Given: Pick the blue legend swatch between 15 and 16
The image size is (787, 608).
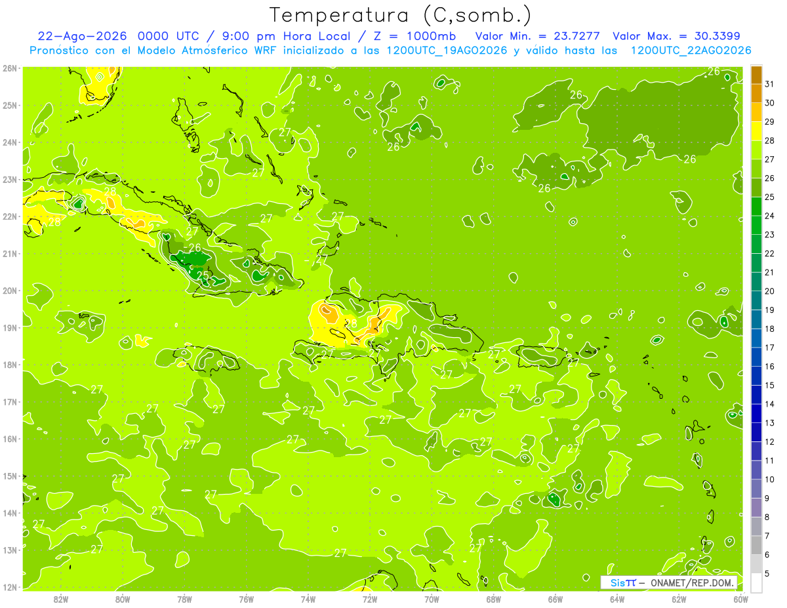Looking at the screenshot, I should point(756,376).
